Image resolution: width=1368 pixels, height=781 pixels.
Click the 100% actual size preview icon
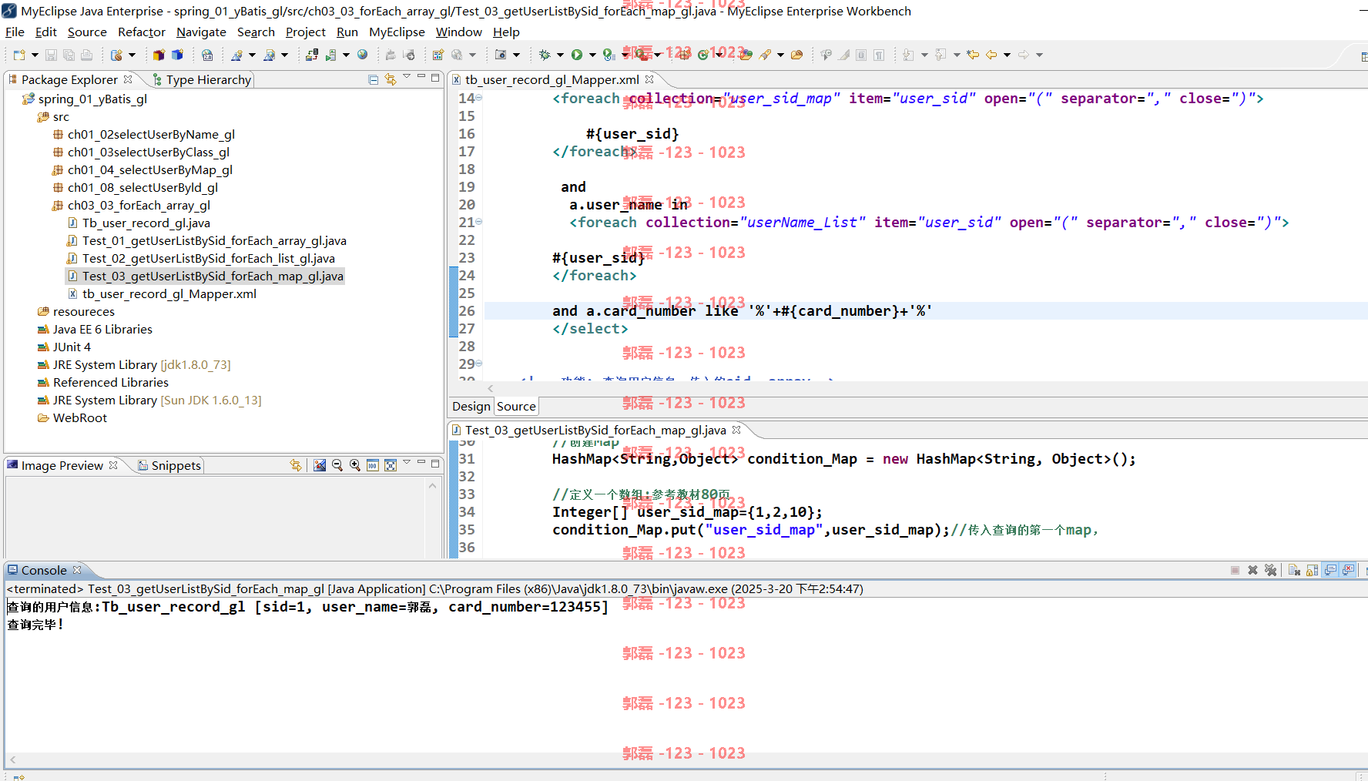[373, 465]
